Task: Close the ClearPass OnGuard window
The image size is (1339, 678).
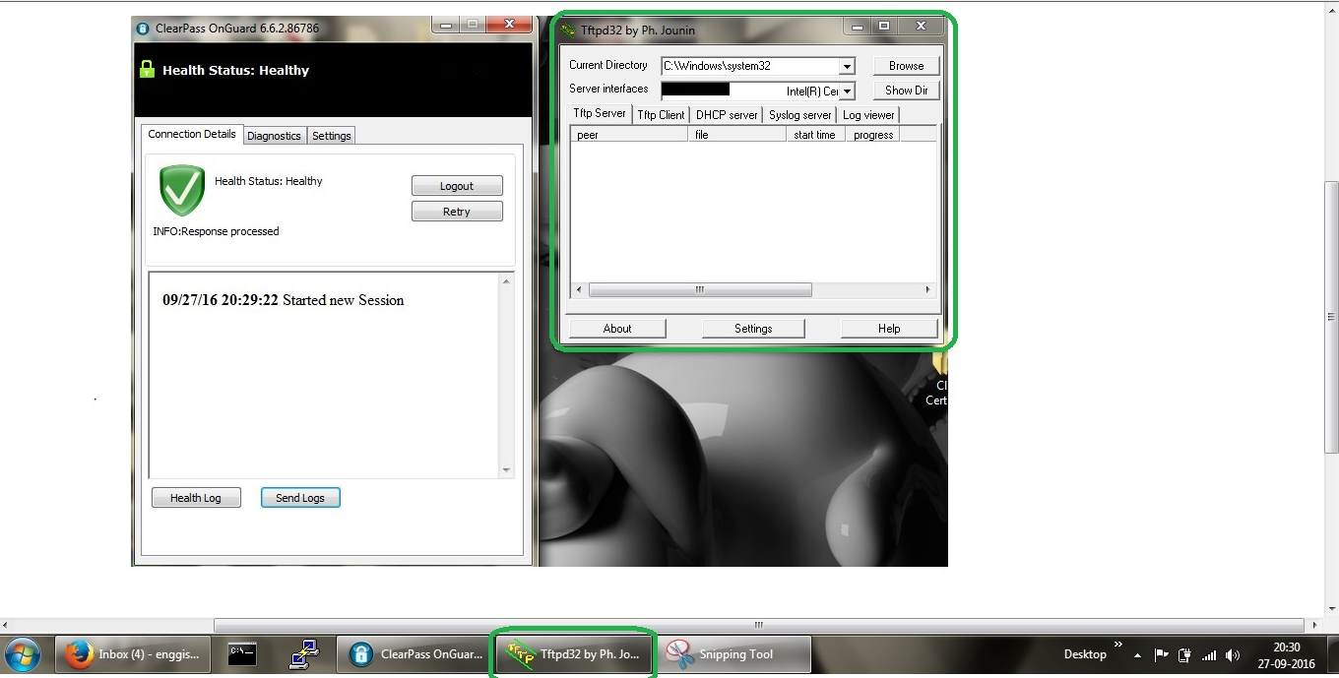Action: [x=510, y=25]
